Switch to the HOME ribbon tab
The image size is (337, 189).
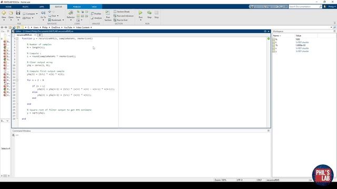coord(8,7)
